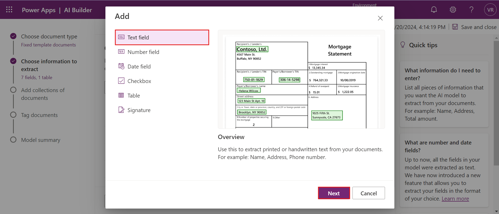Choose Table field type
This screenshot has height=214, width=499.
pos(134,95)
